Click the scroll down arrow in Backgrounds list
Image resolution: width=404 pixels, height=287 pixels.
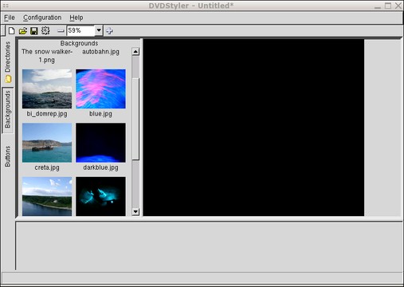135,212
